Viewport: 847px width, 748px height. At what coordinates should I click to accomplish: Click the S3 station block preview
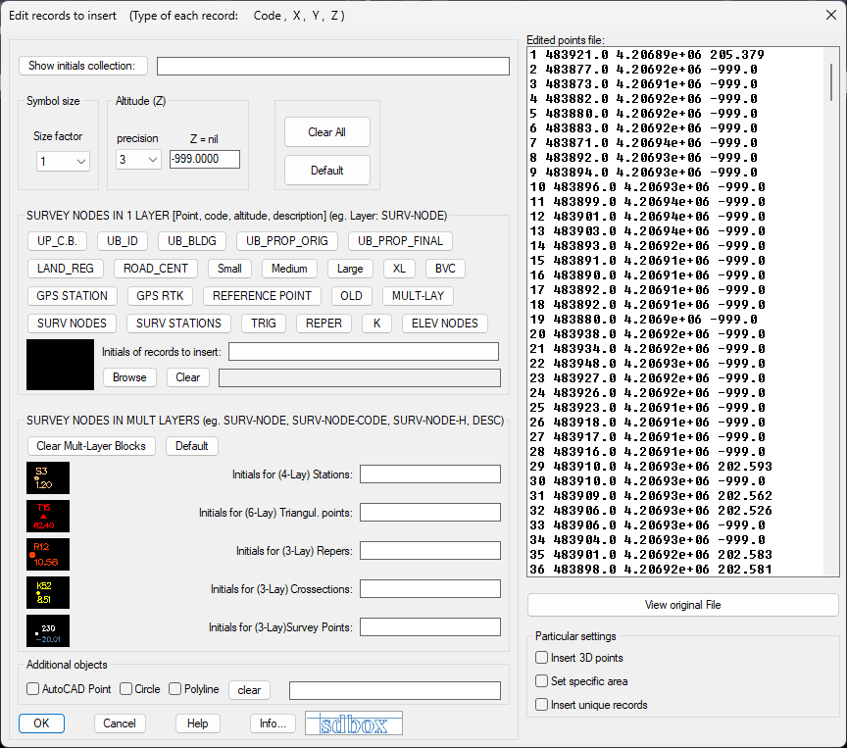48,478
